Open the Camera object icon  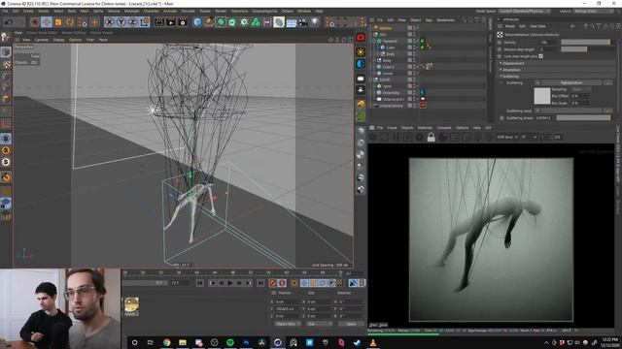[303, 22]
